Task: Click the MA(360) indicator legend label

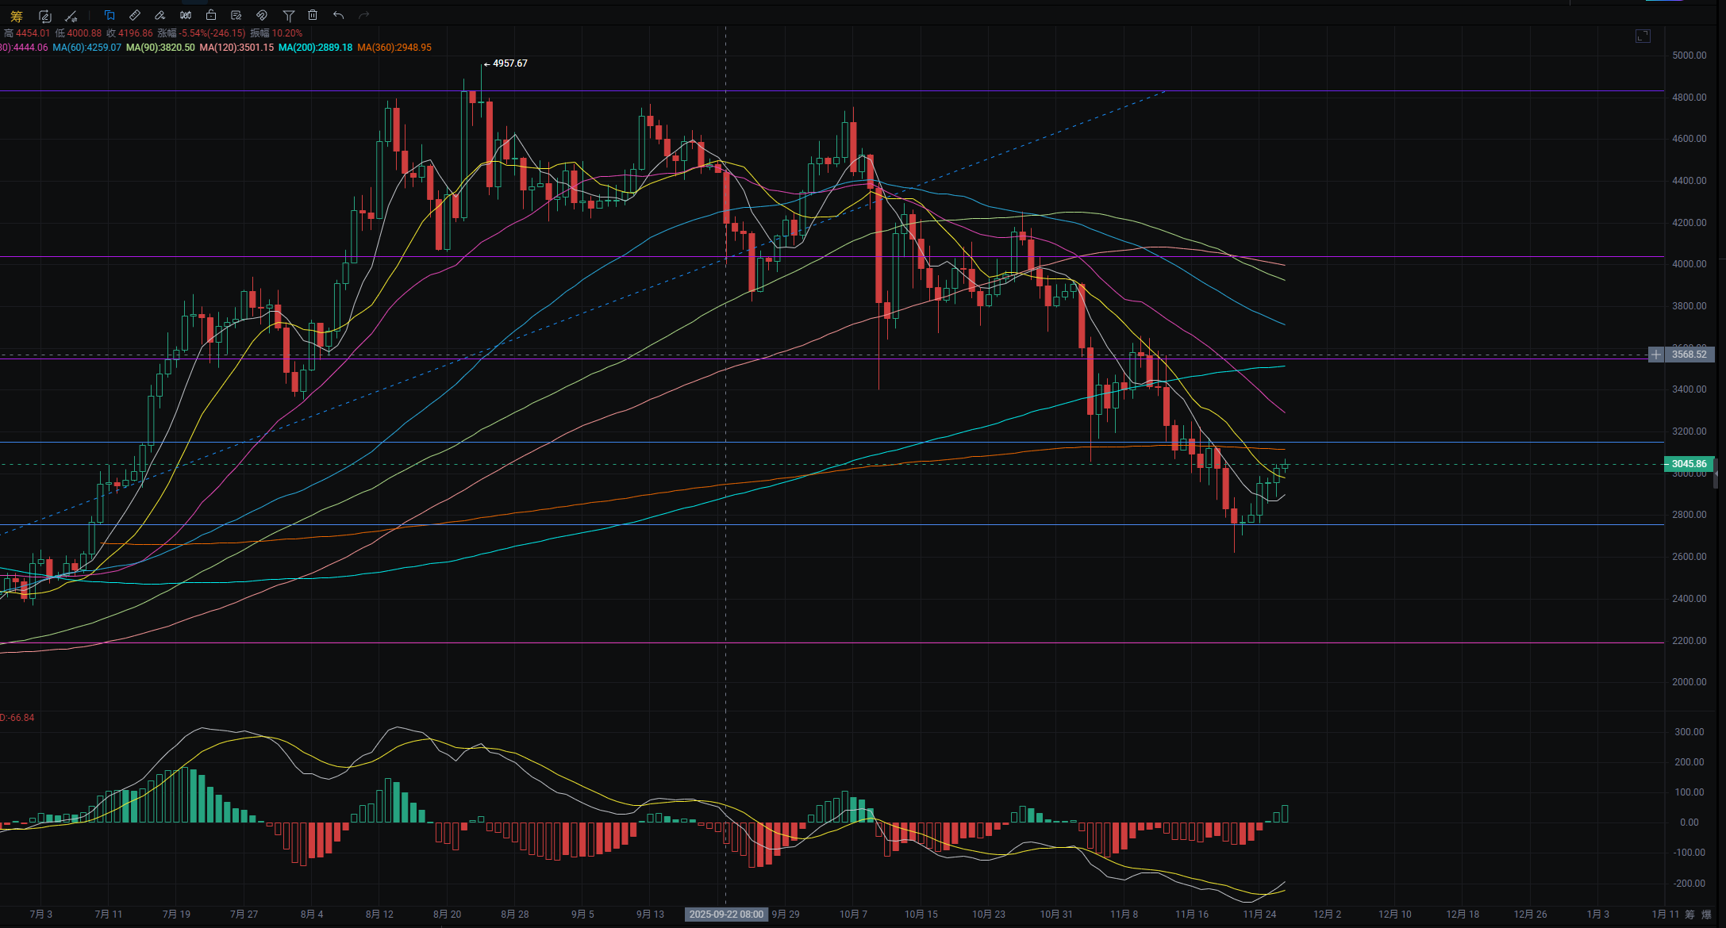Action: 394,48
